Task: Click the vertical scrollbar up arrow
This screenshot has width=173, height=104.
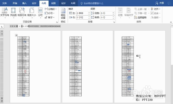Action: [x=172, y=25]
